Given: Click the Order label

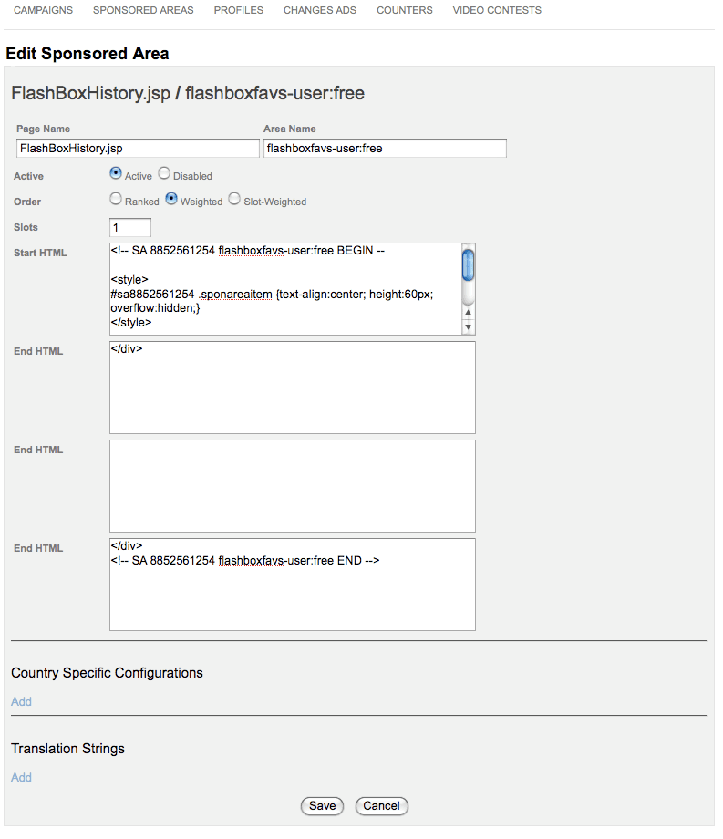Looking at the screenshot, I should [27, 202].
